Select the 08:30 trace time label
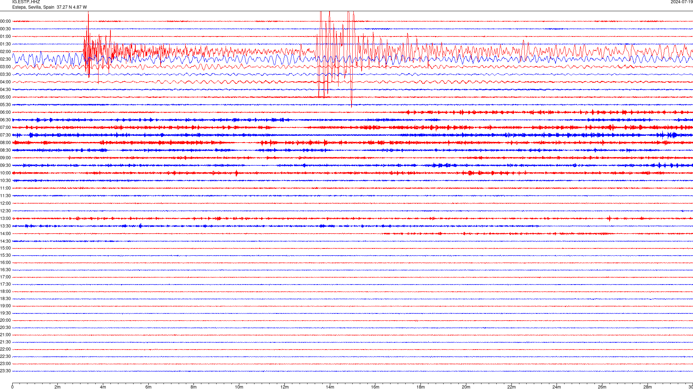 [x=5, y=150]
